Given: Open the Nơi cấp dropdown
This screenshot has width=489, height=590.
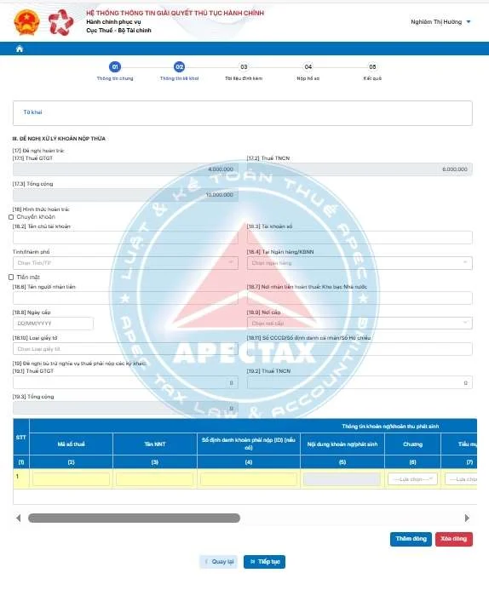Looking at the screenshot, I should coord(360,324).
